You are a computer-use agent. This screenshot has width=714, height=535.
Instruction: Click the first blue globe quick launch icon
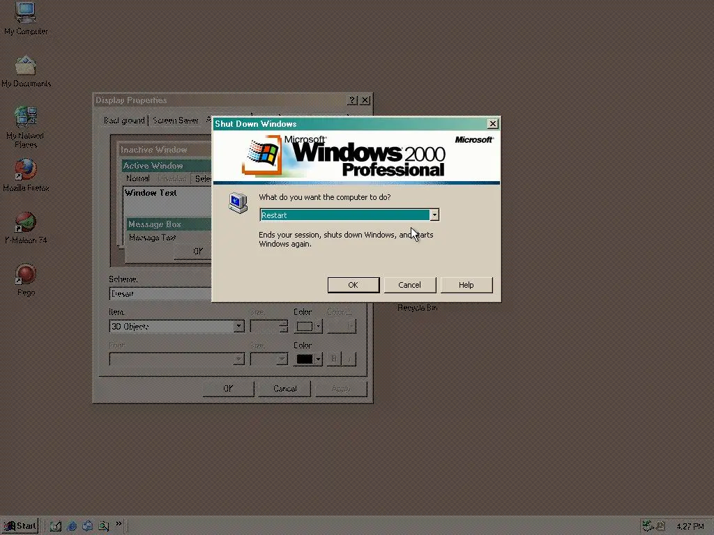[72, 526]
